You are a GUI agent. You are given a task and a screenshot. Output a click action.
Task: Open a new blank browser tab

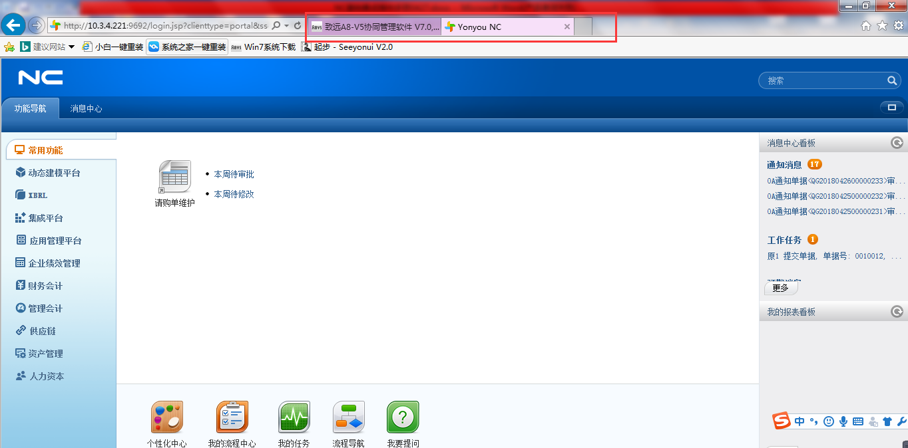coord(583,27)
